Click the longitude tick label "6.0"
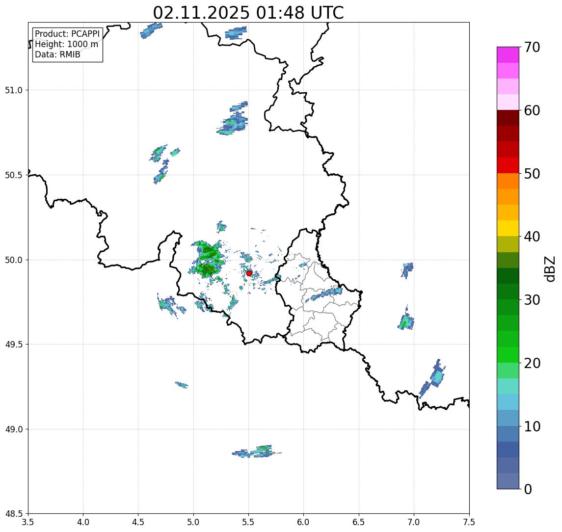 pos(304,522)
